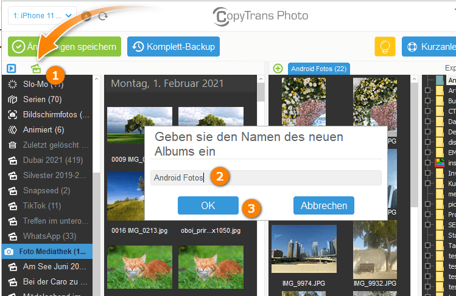The height and width of the screenshot is (296, 456).
Task: Expand the De folder tree node
Action: click(x=427, y=131)
